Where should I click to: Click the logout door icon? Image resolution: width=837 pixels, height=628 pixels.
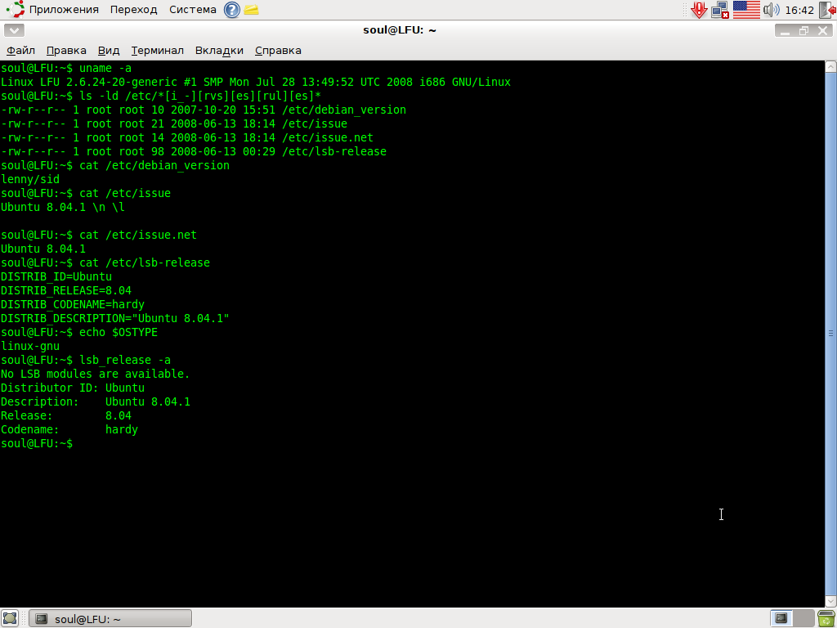[828, 10]
